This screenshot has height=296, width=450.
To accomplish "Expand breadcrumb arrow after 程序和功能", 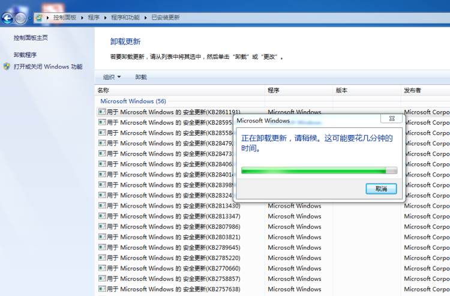I will 146,17.
